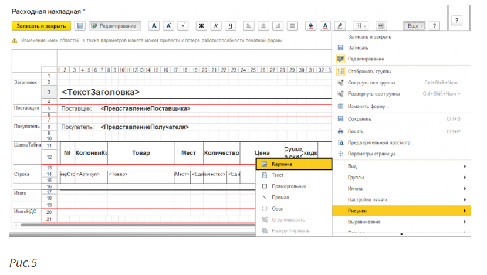Choose the Прямоугольник shape item
Screen dimensions: 487x275
(x=285, y=186)
